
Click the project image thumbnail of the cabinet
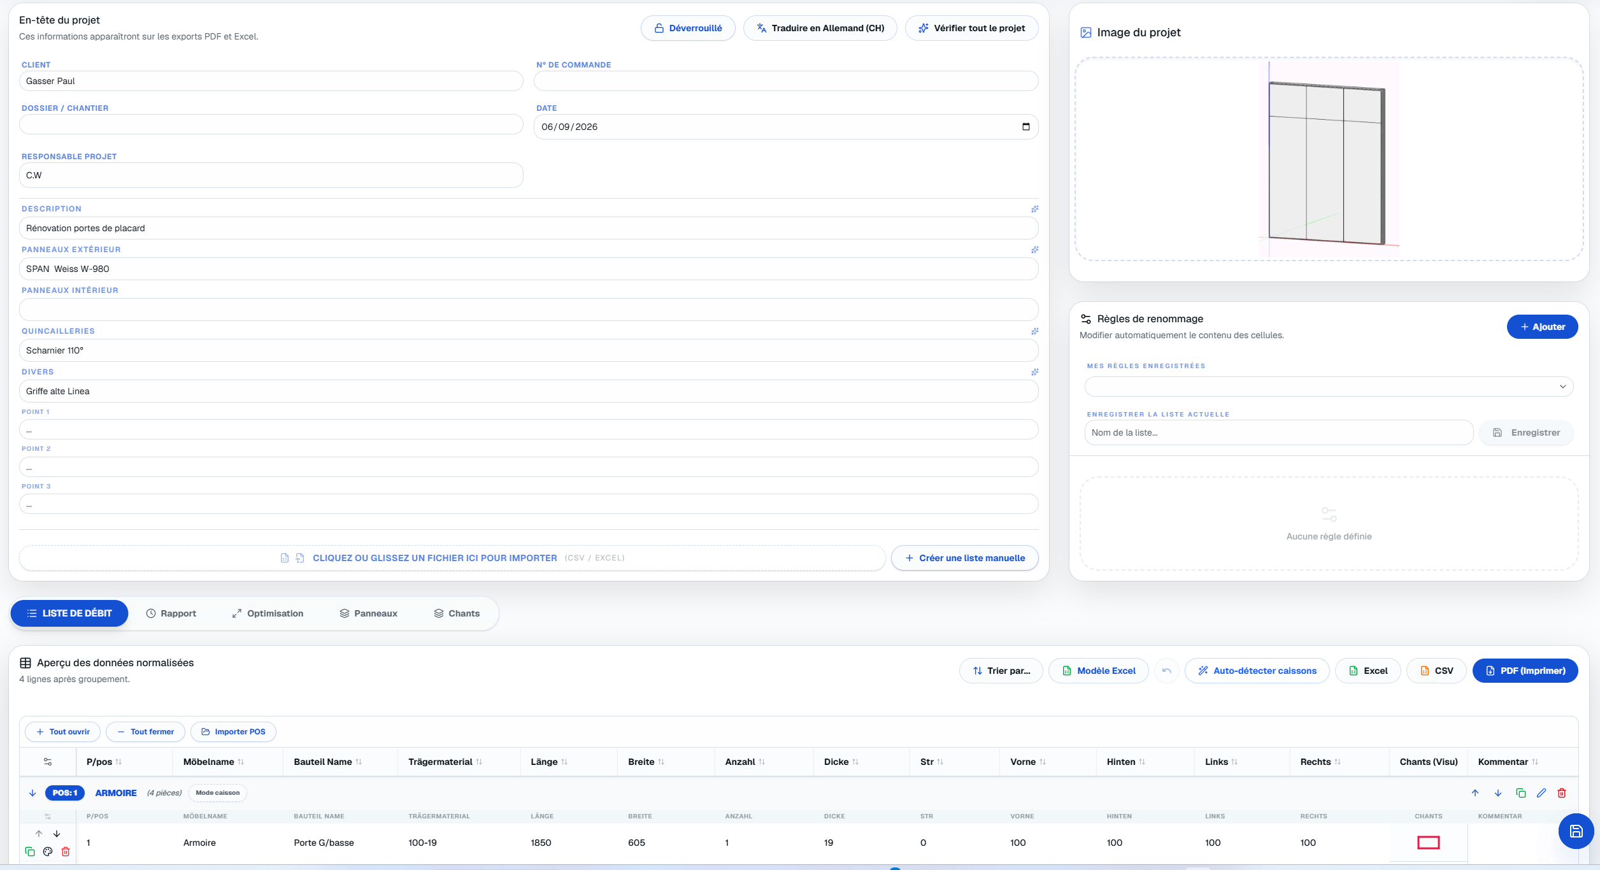tap(1329, 159)
